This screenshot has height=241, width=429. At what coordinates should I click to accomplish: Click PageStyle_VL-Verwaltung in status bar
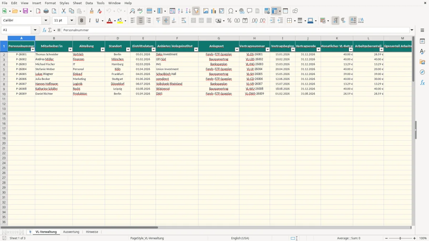147,238
